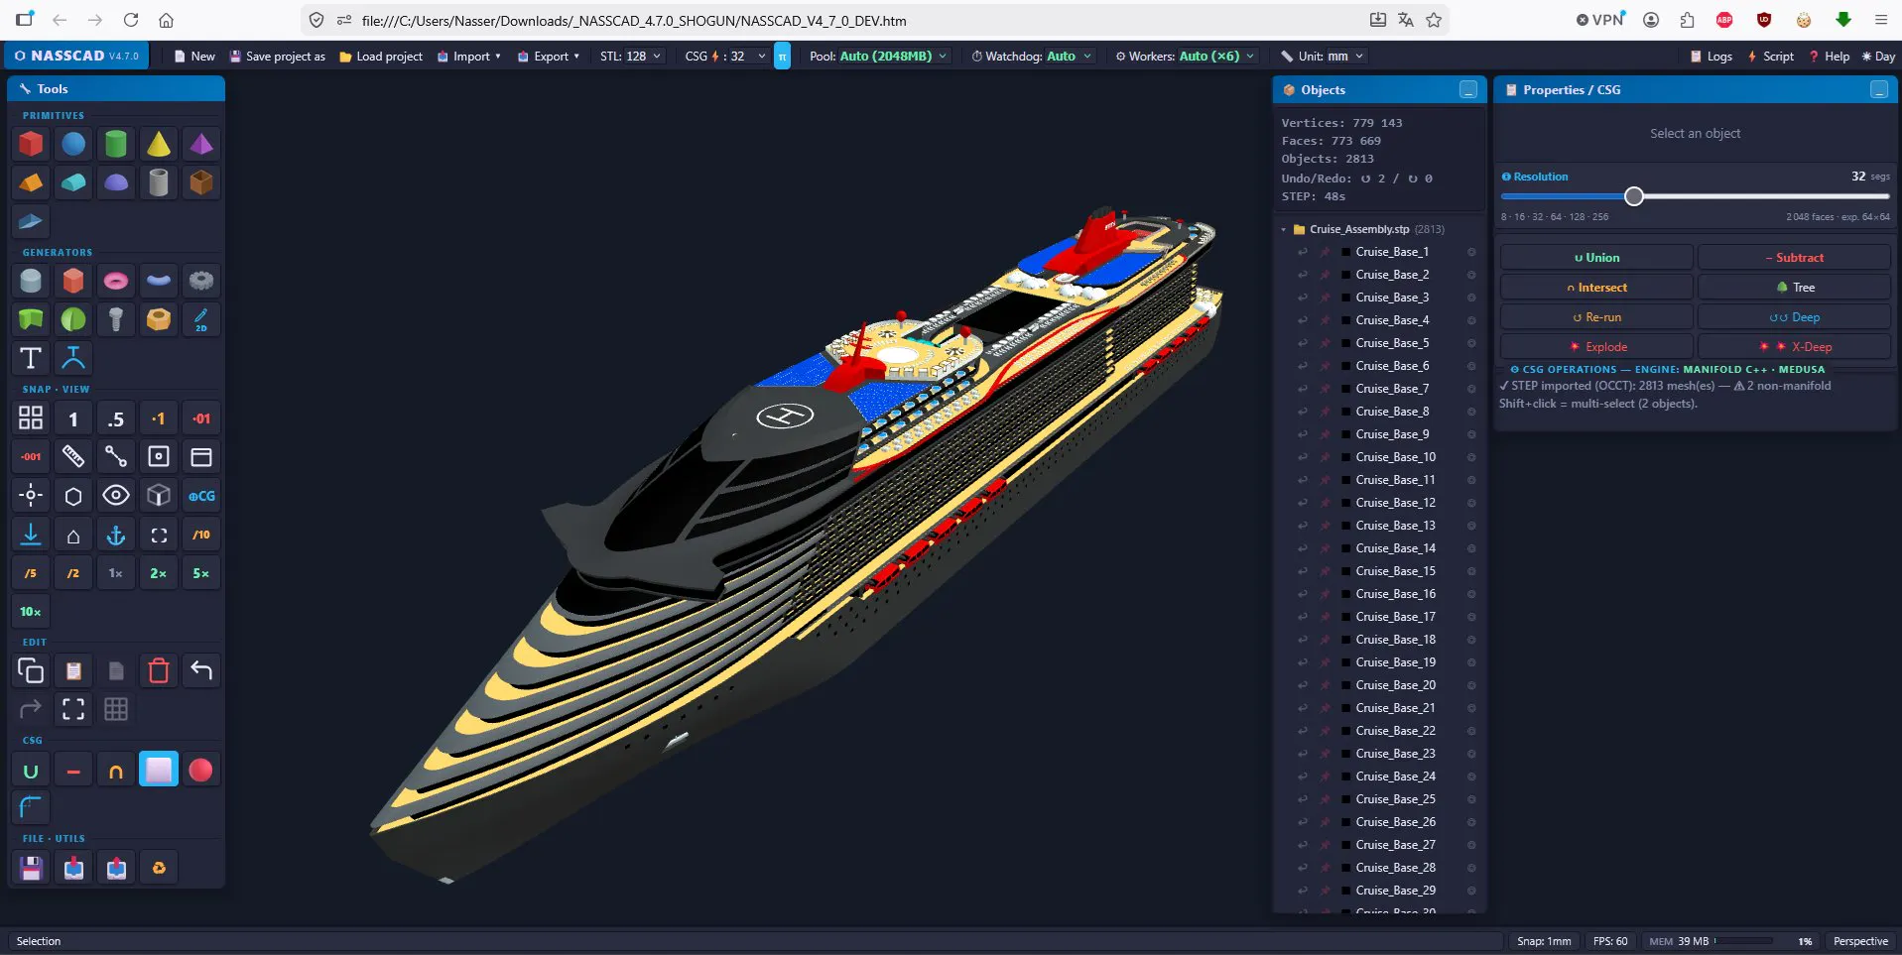The width and height of the screenshot is (1902, 955).
Task: Add a red cube primitive
Action: (x=31, y=144)
